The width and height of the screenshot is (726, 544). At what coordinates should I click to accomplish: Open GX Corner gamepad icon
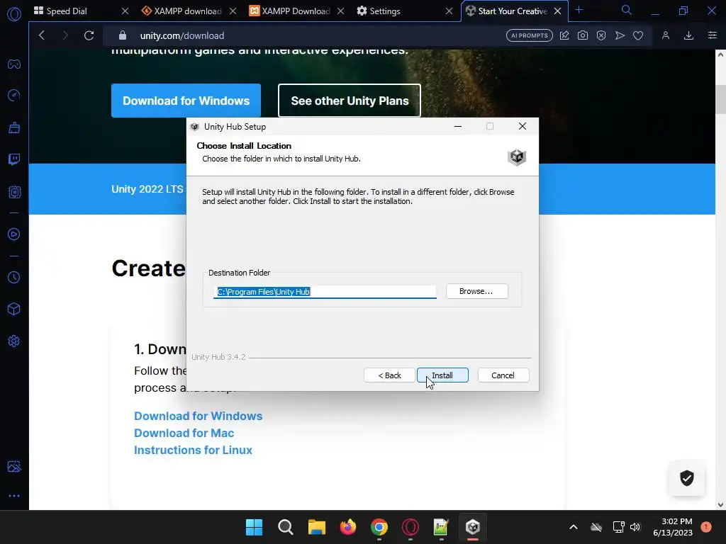tap(14, 64)
